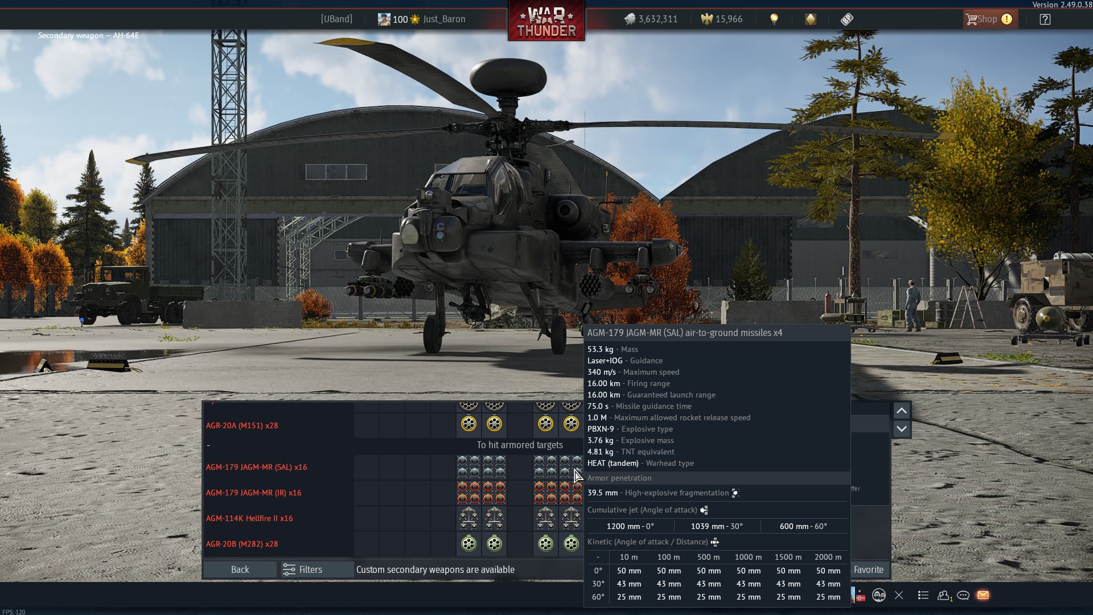The image size is (1093, 615).
Task: Toggle first AGR-20B (M282) rocket pod slot
Action: pyautogui.click(x=469, y=544)
